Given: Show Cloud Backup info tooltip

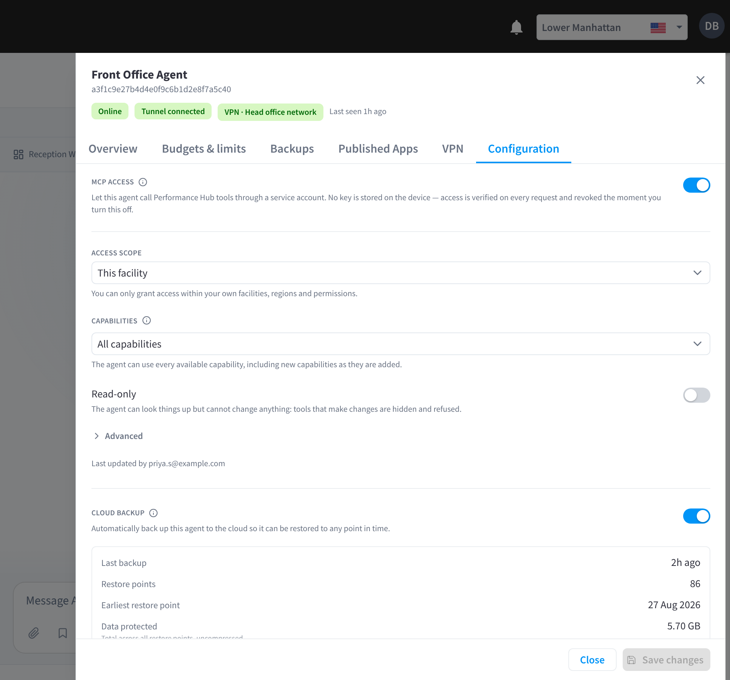Looking at the screenshot, I should click(x=153, y=513).
